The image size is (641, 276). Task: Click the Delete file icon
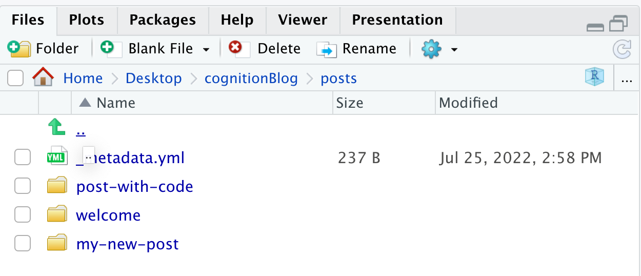pos(236,49)
